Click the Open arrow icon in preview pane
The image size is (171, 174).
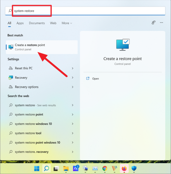88,78
